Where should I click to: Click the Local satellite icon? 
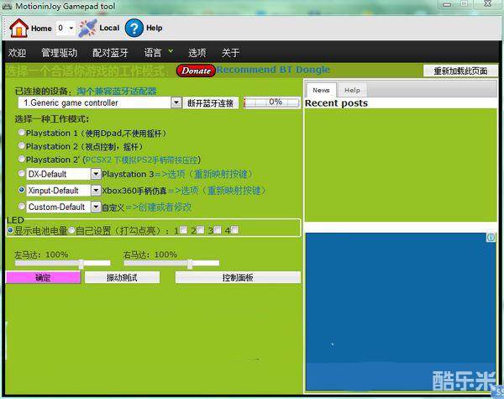point(87,28)
